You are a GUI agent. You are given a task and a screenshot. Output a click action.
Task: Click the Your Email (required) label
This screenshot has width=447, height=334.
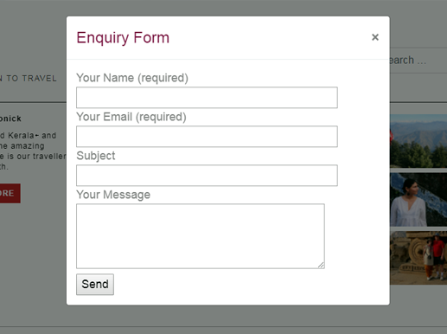[131, 117]
